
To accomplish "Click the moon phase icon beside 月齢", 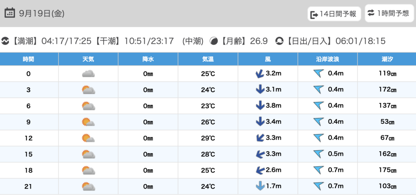I will pos(214,41).
